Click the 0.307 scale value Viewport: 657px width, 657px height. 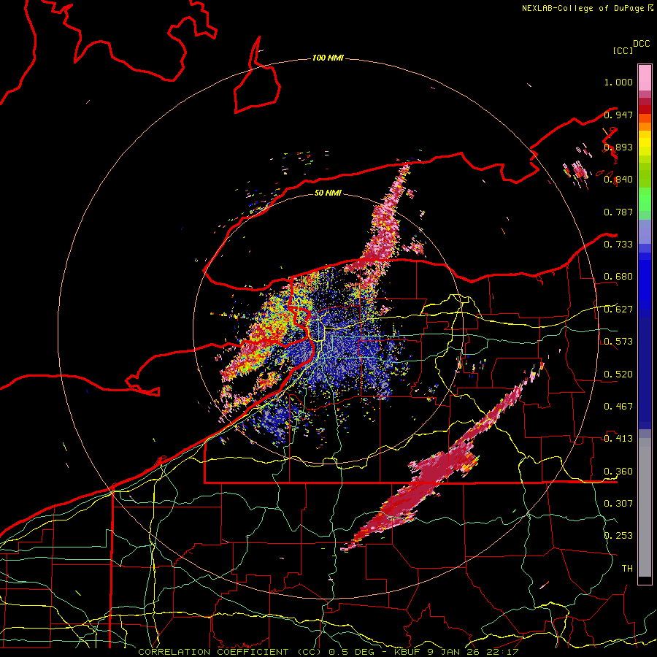click(618, 504)
